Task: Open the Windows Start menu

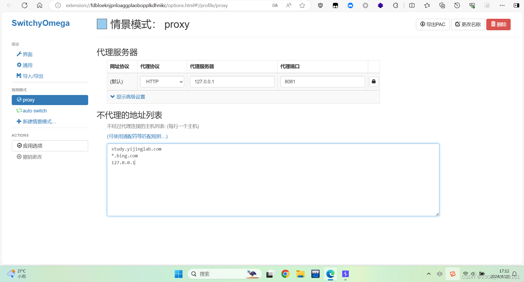Action: click(x=178, y=274)
